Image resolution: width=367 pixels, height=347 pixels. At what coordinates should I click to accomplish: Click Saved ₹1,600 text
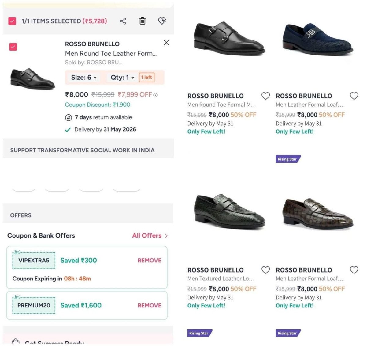pyautogui.click(x=81, y=305)
